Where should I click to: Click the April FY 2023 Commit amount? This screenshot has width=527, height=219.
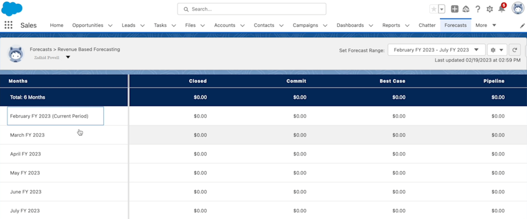(x=300, y=154)
